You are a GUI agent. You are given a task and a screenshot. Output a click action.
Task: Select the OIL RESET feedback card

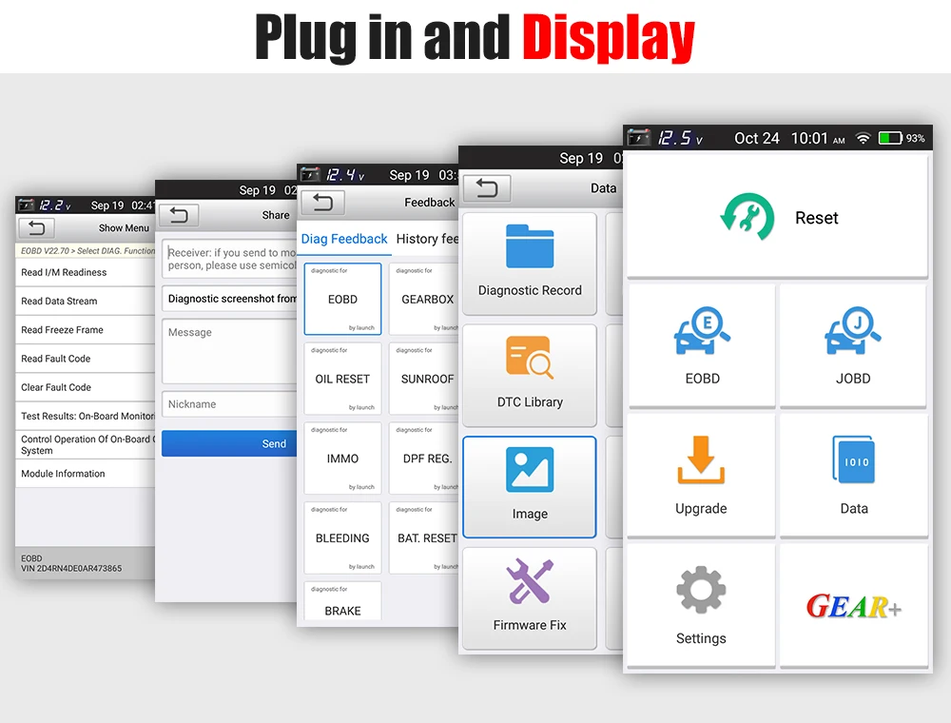342,379
